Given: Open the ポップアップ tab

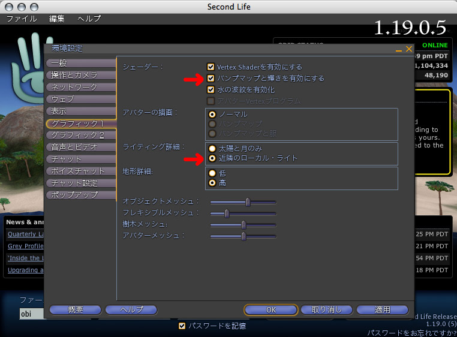Looking at the screenshot, I should pyautogui.click(x=81, y=195).
